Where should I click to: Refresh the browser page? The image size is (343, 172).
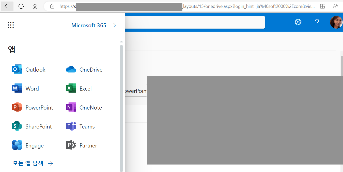pos(21,6)
